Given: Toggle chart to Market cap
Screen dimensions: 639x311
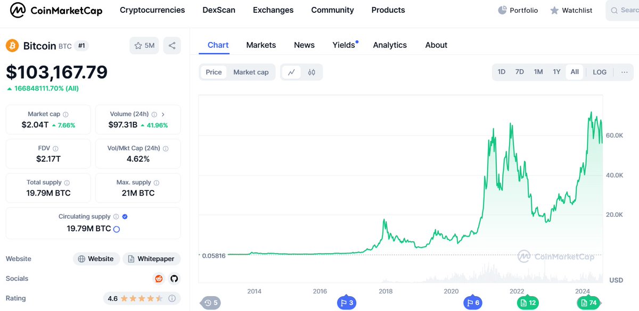Looking at the screenshot, I should pos(251,72).
